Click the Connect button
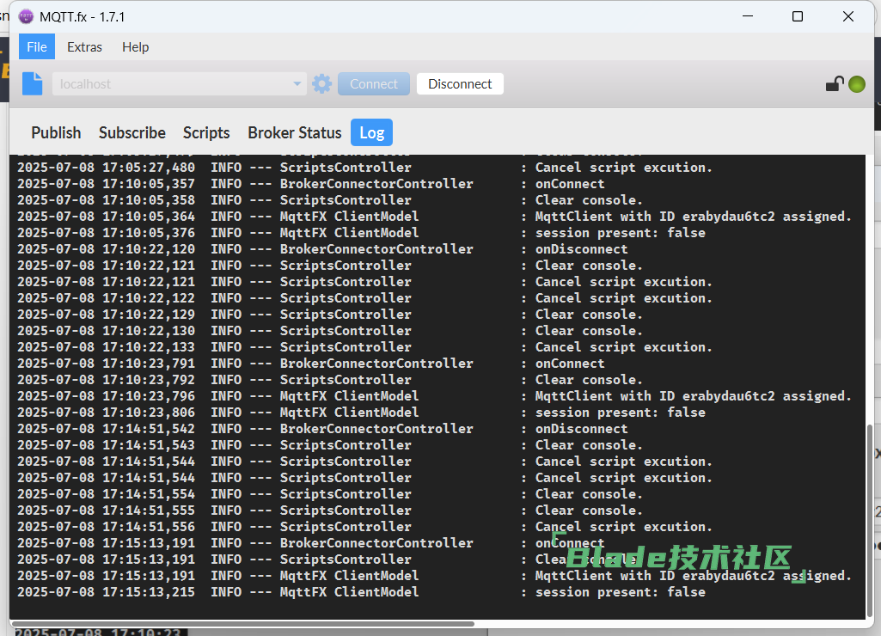The height and width of the screenshot is (636, 881). tap(374, 84)
